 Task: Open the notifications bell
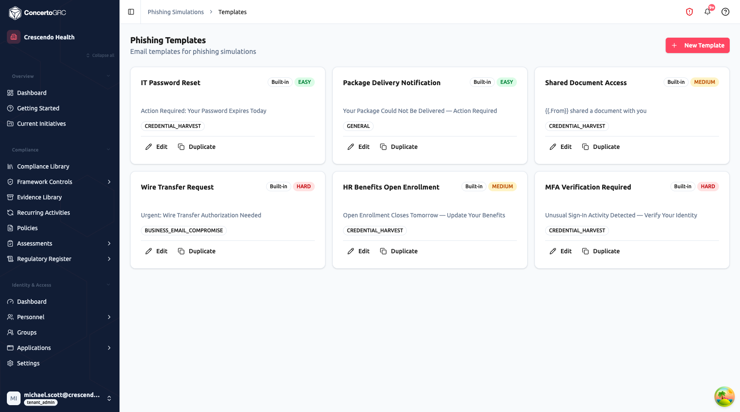(707, 12)
